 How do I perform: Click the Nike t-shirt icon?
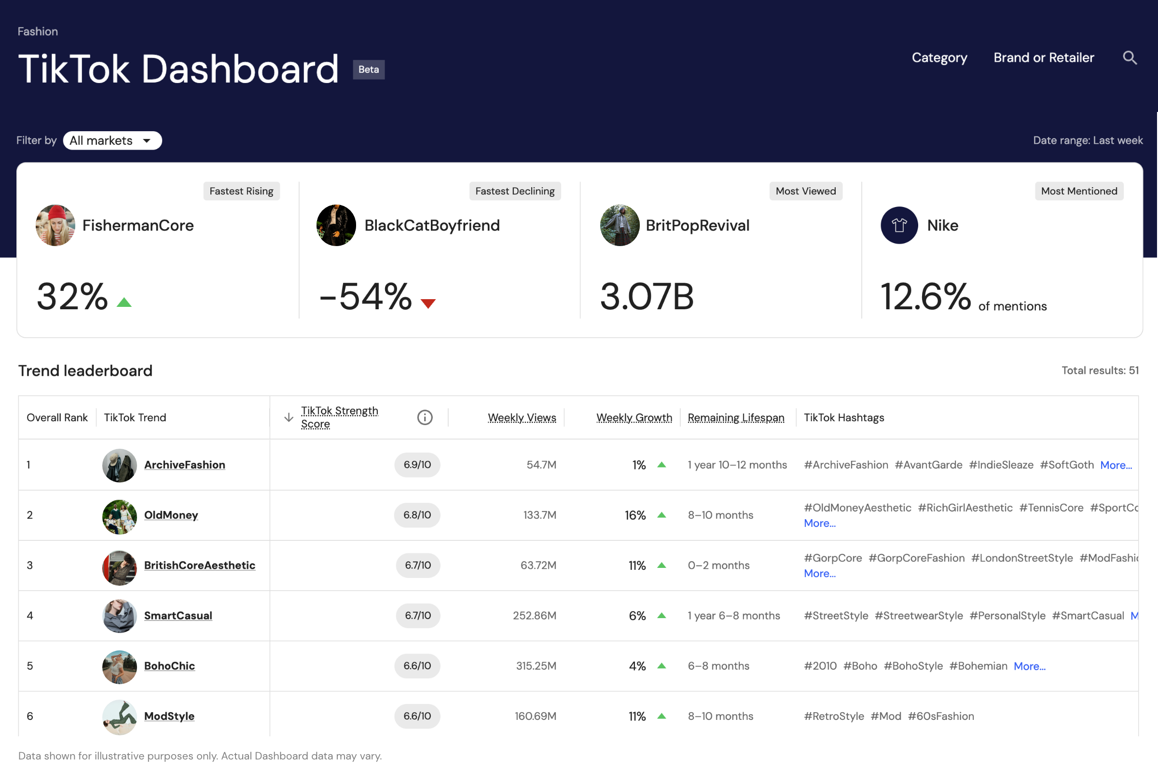pos(899,225)
